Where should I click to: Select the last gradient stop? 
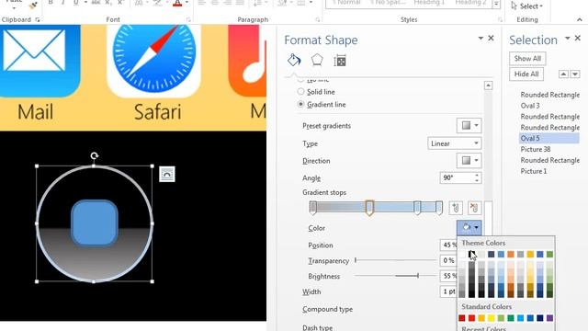point(439,208)
